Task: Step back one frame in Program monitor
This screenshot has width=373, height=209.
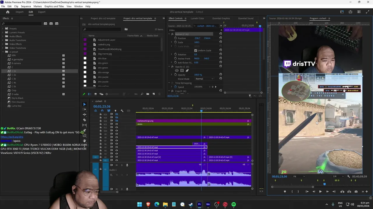Action: pyautogui.click(x=314, y=192)
